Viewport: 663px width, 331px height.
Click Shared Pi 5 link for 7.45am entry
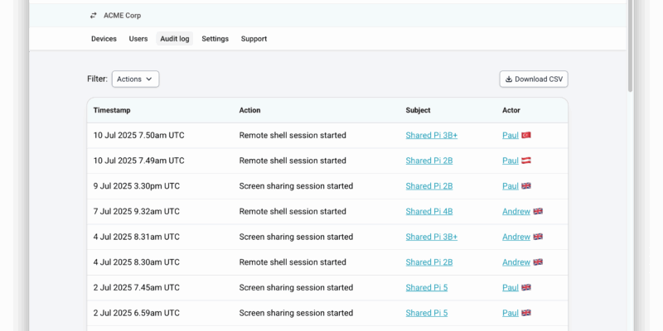(x=426, y=287)
